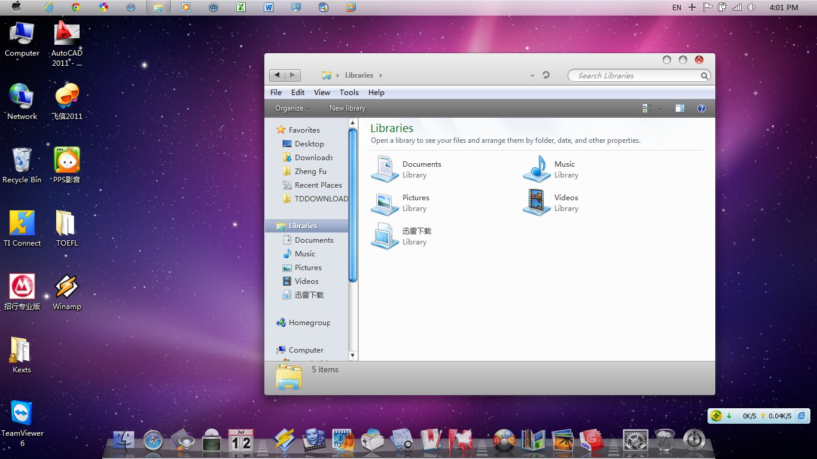Toggle the preview pane button

click(679, 108)
